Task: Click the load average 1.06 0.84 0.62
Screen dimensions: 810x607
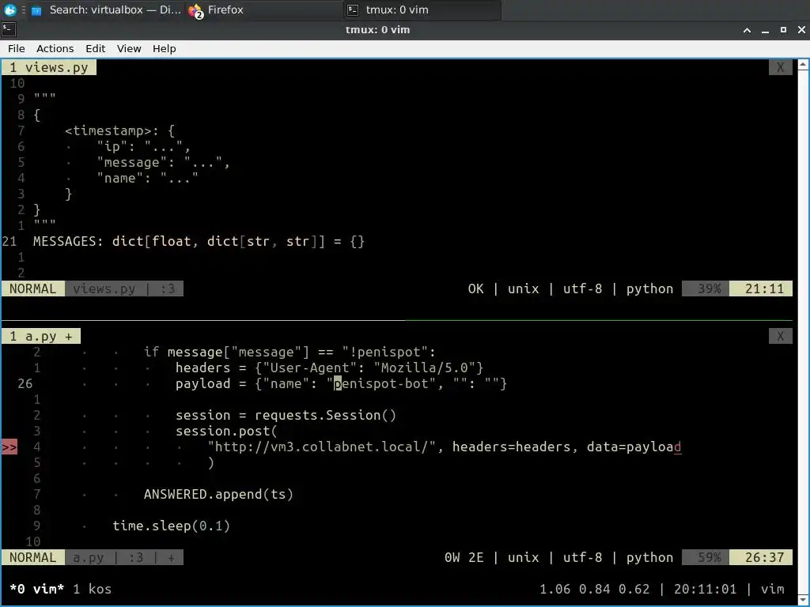Action: tap(594, 589)
